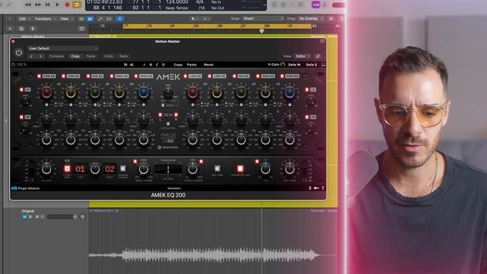Screen dimensions: 487x274
Task: Click the Stereo Mode red button
Action: coord(67,169)
